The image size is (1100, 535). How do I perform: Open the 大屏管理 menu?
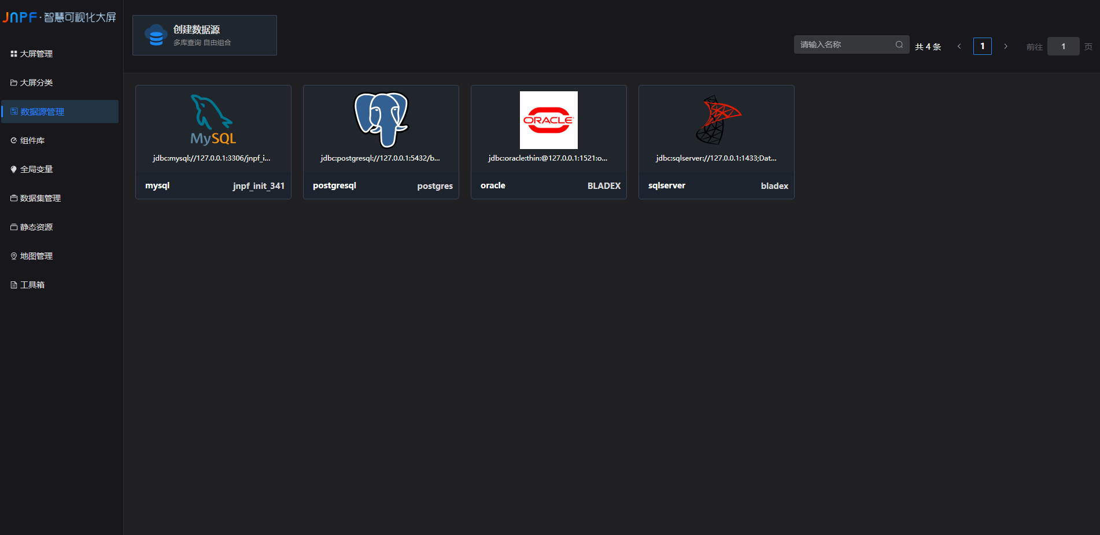[60, 54]
